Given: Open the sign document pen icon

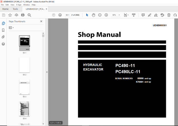Looking at the screenshot, I should coord(156,15).
